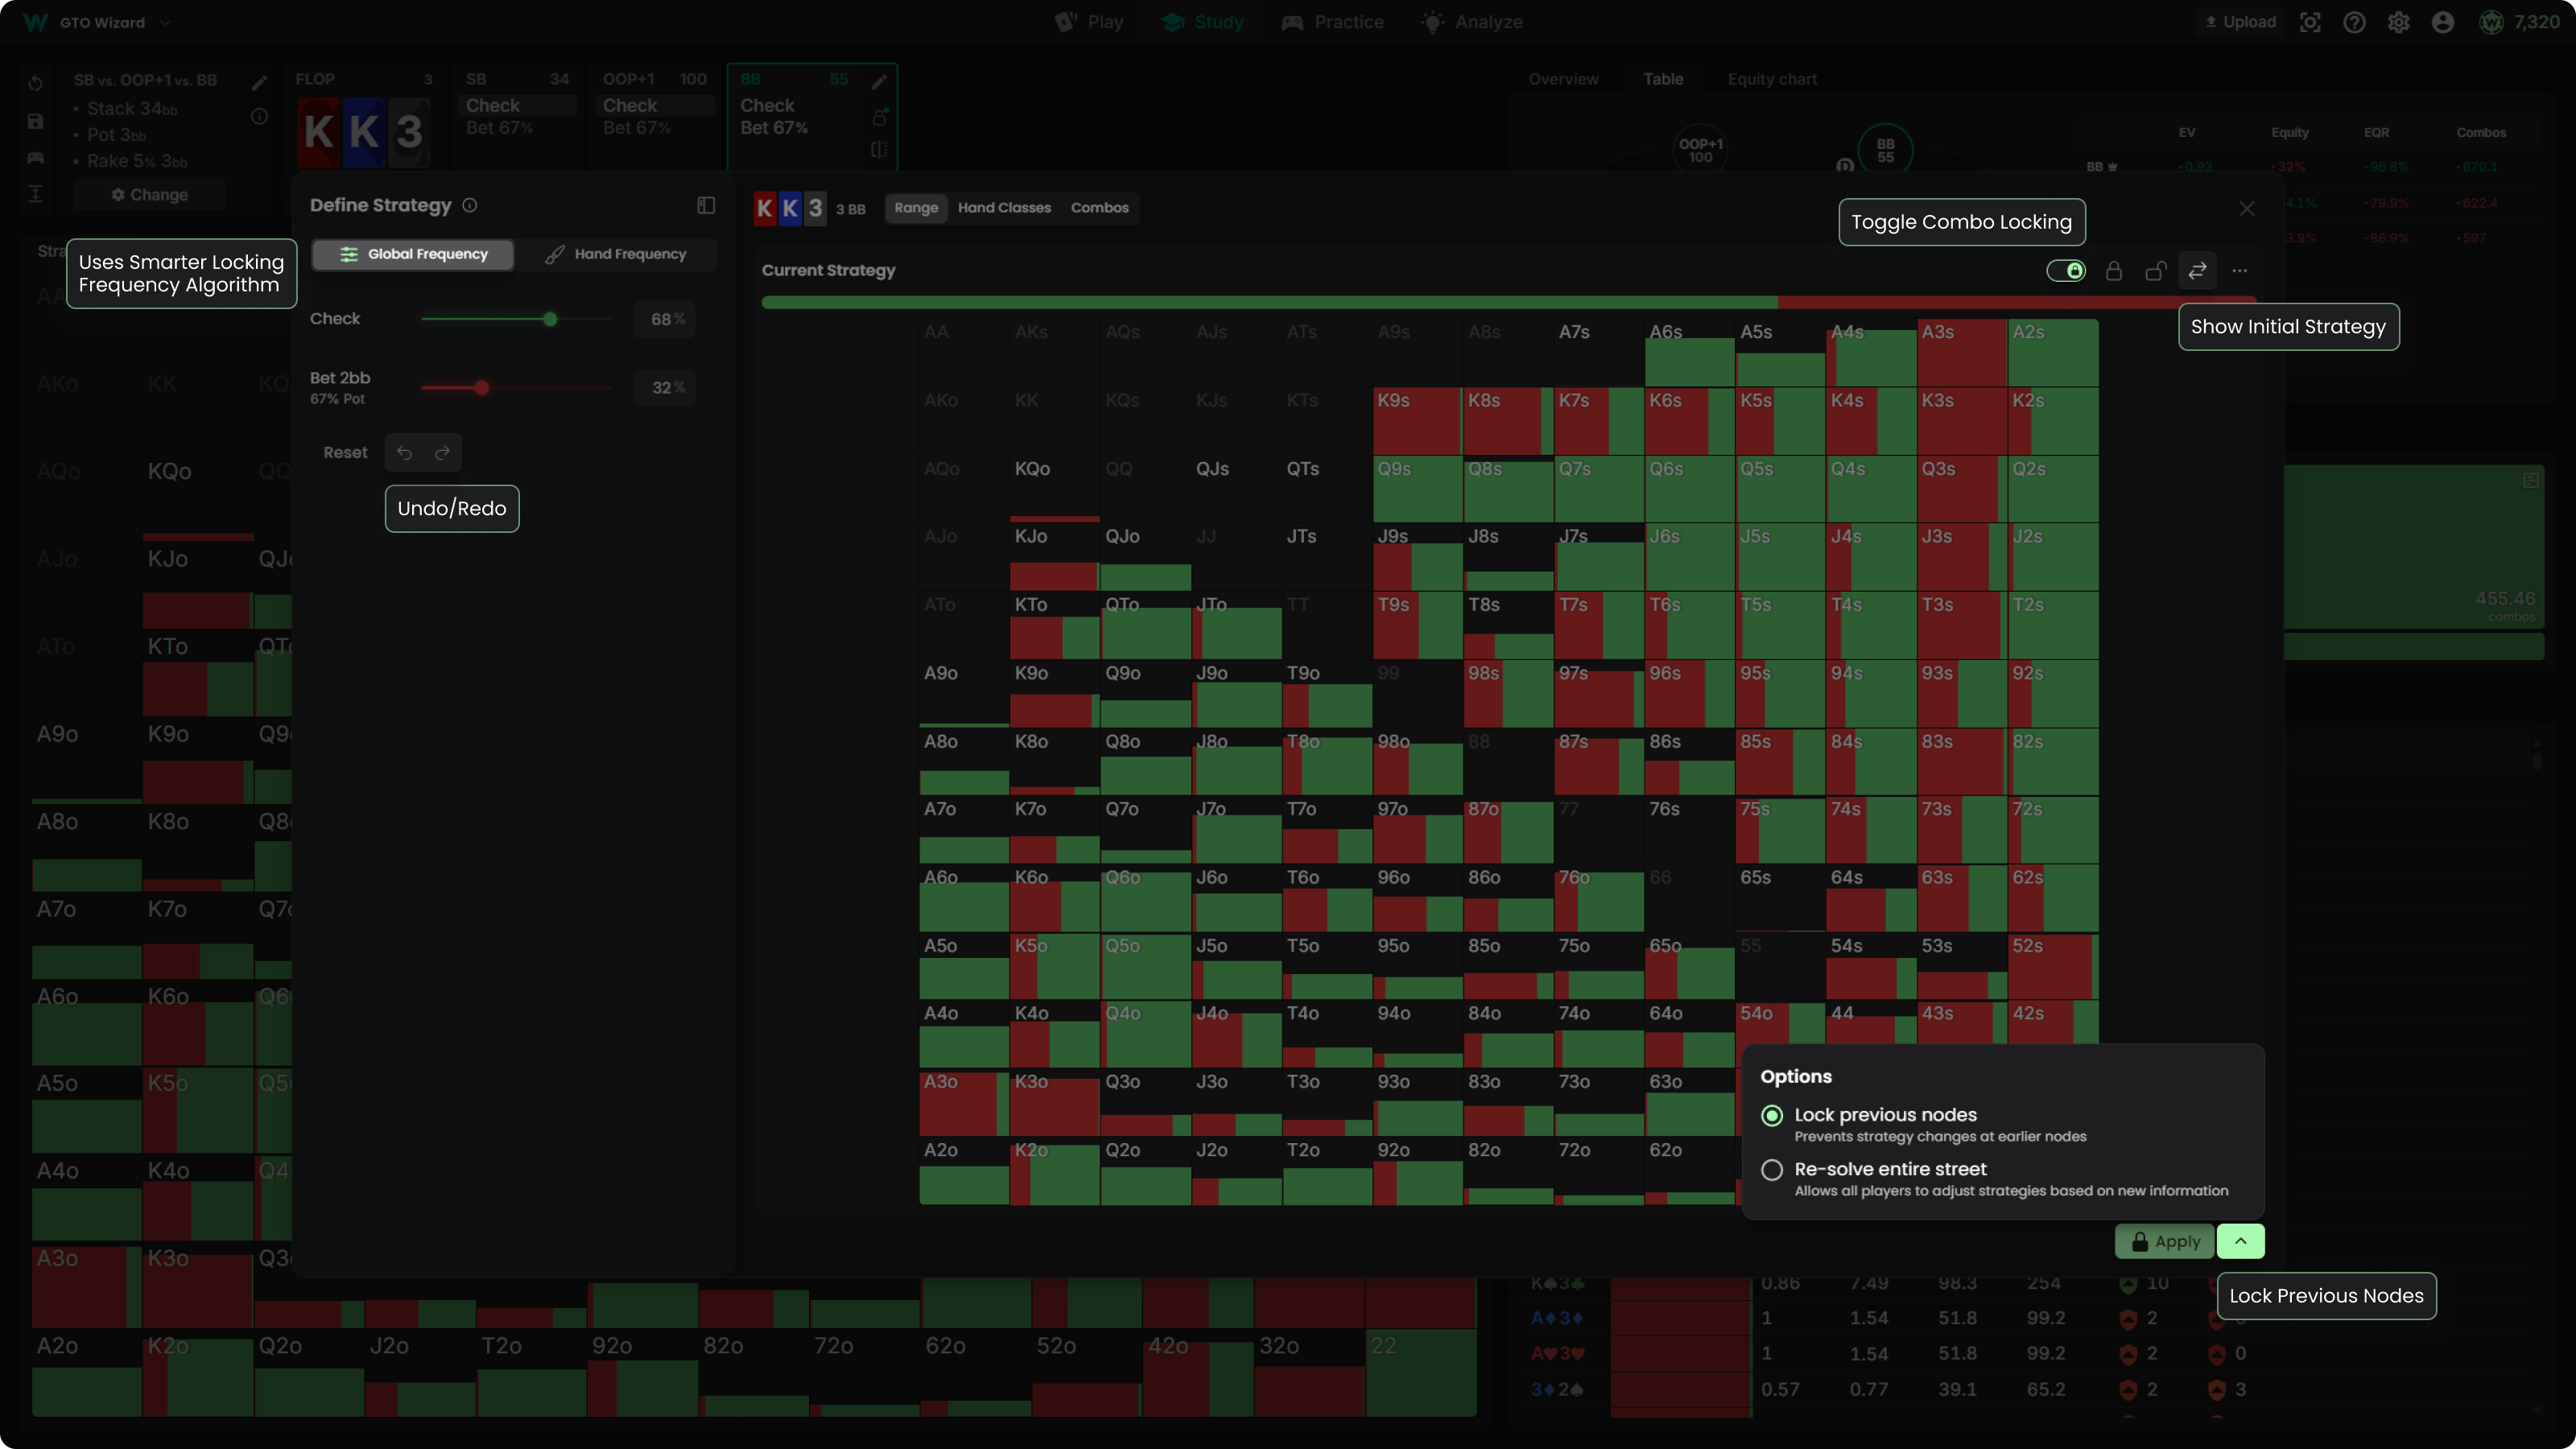Open the Change settings dropdown
Screen dimensions: 2576x1449
[150, 195]
